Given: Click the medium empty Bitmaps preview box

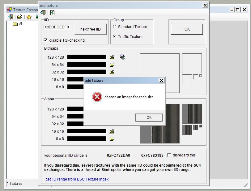Looking at the screenshot, I should click(192, 63).
